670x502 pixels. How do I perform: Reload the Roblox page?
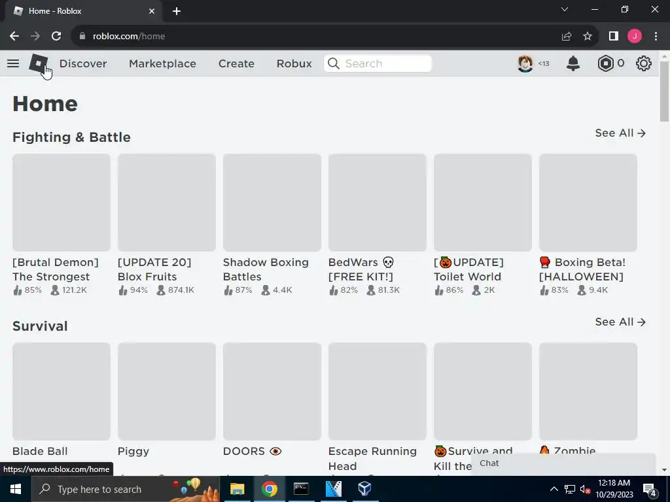[x=56, y=37]
